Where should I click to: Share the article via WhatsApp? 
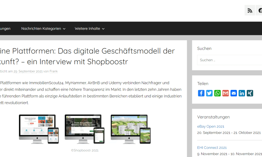point(217,93)
